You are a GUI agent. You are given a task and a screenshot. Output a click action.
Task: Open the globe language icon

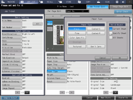[117, 2]
